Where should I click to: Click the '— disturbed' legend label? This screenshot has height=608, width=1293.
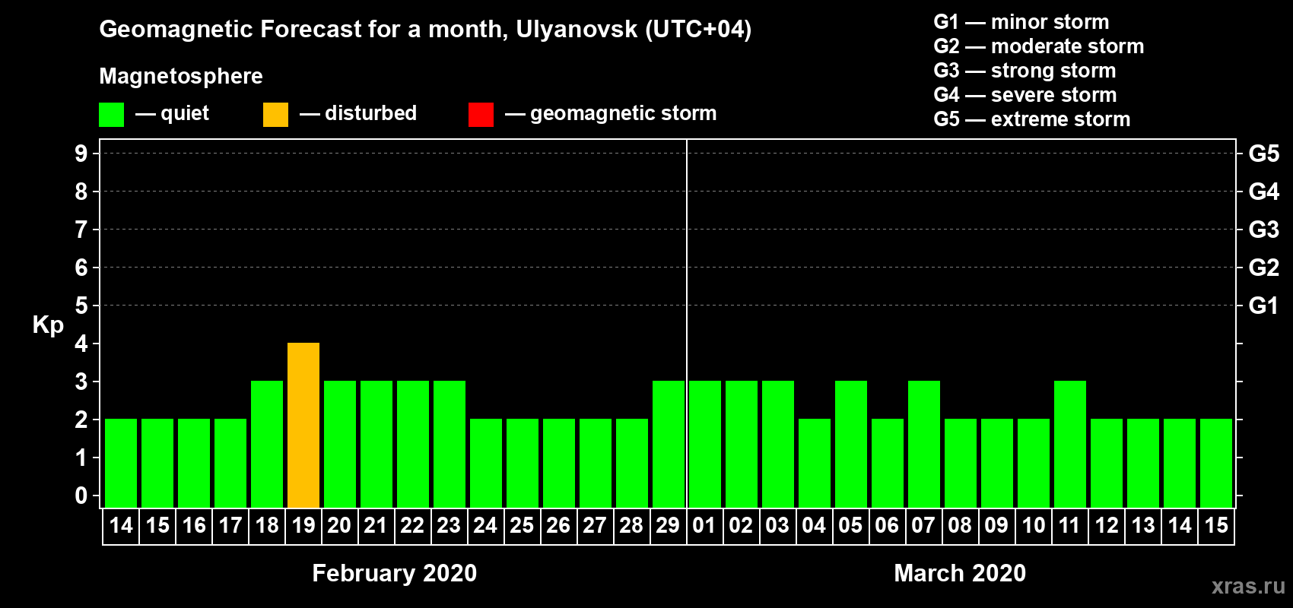click(x=358, y=113)
